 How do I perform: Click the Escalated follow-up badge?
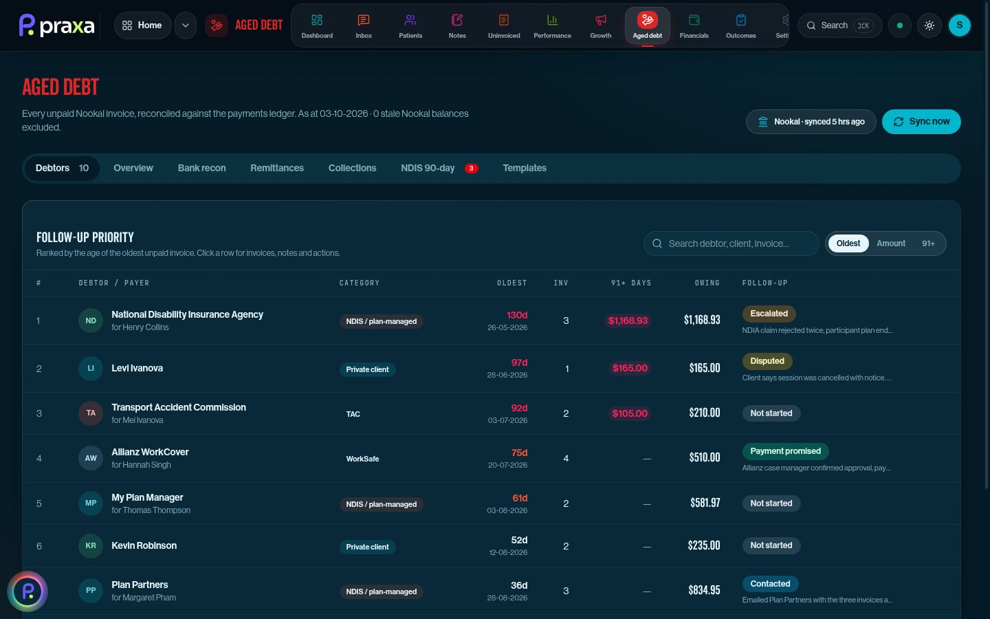click(769, 314)
